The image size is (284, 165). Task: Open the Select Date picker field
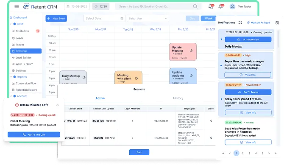(105, 19)
